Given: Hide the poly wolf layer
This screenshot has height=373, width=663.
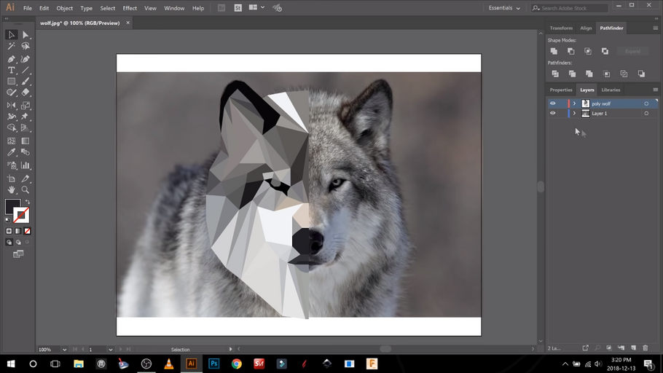Looking at the screenshot, I should point(552,103).
